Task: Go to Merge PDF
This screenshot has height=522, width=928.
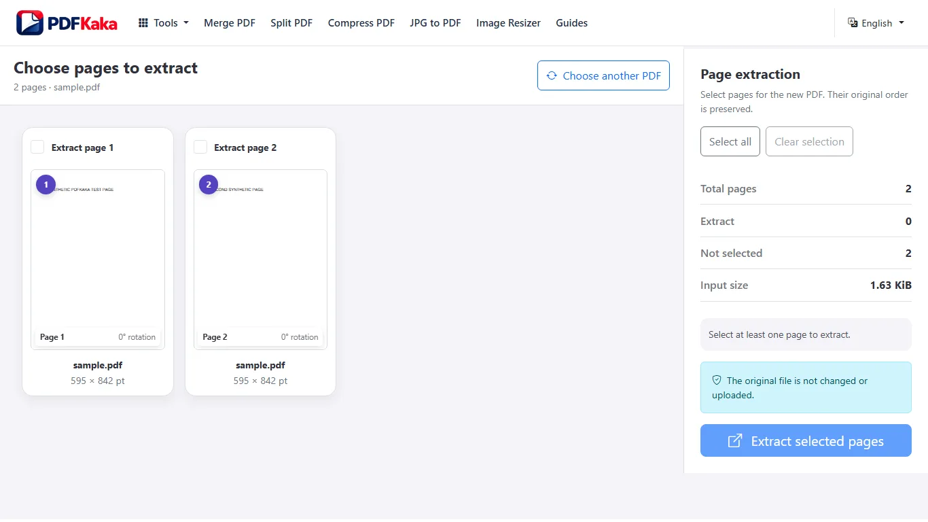Action: [x=230, y=23]
